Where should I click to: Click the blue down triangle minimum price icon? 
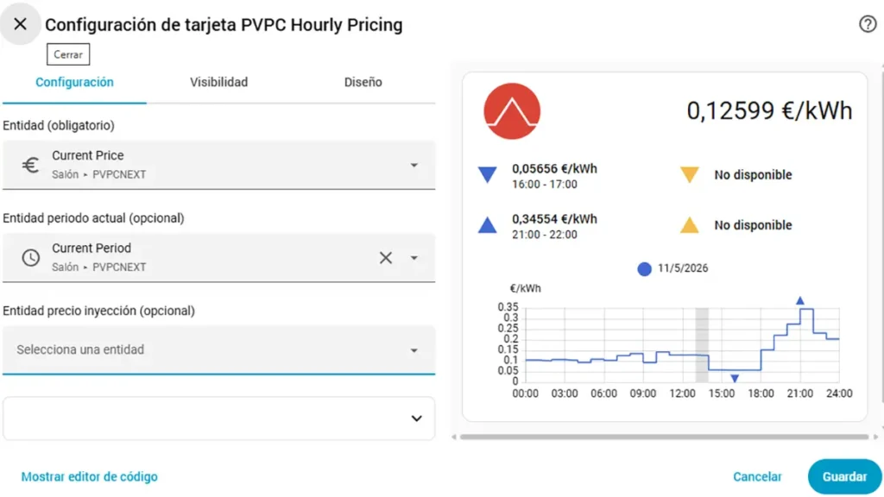point(487,174)
